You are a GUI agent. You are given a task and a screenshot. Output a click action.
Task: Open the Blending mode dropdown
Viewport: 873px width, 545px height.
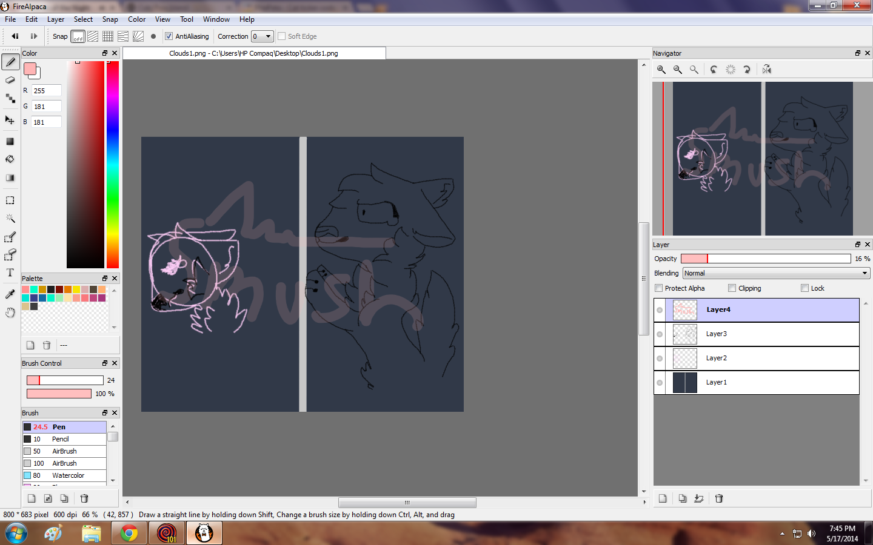click(x=777, y=273)
